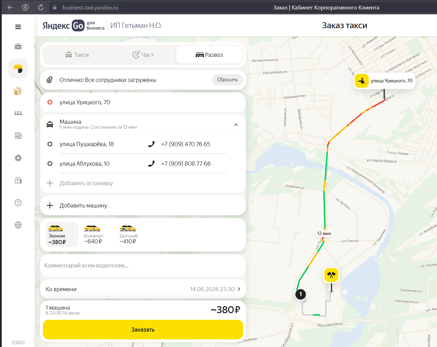The width and height of the screenshot is (437, 347).
Task: Click the briefcase icon in sidebar
Action: point(18,46)
